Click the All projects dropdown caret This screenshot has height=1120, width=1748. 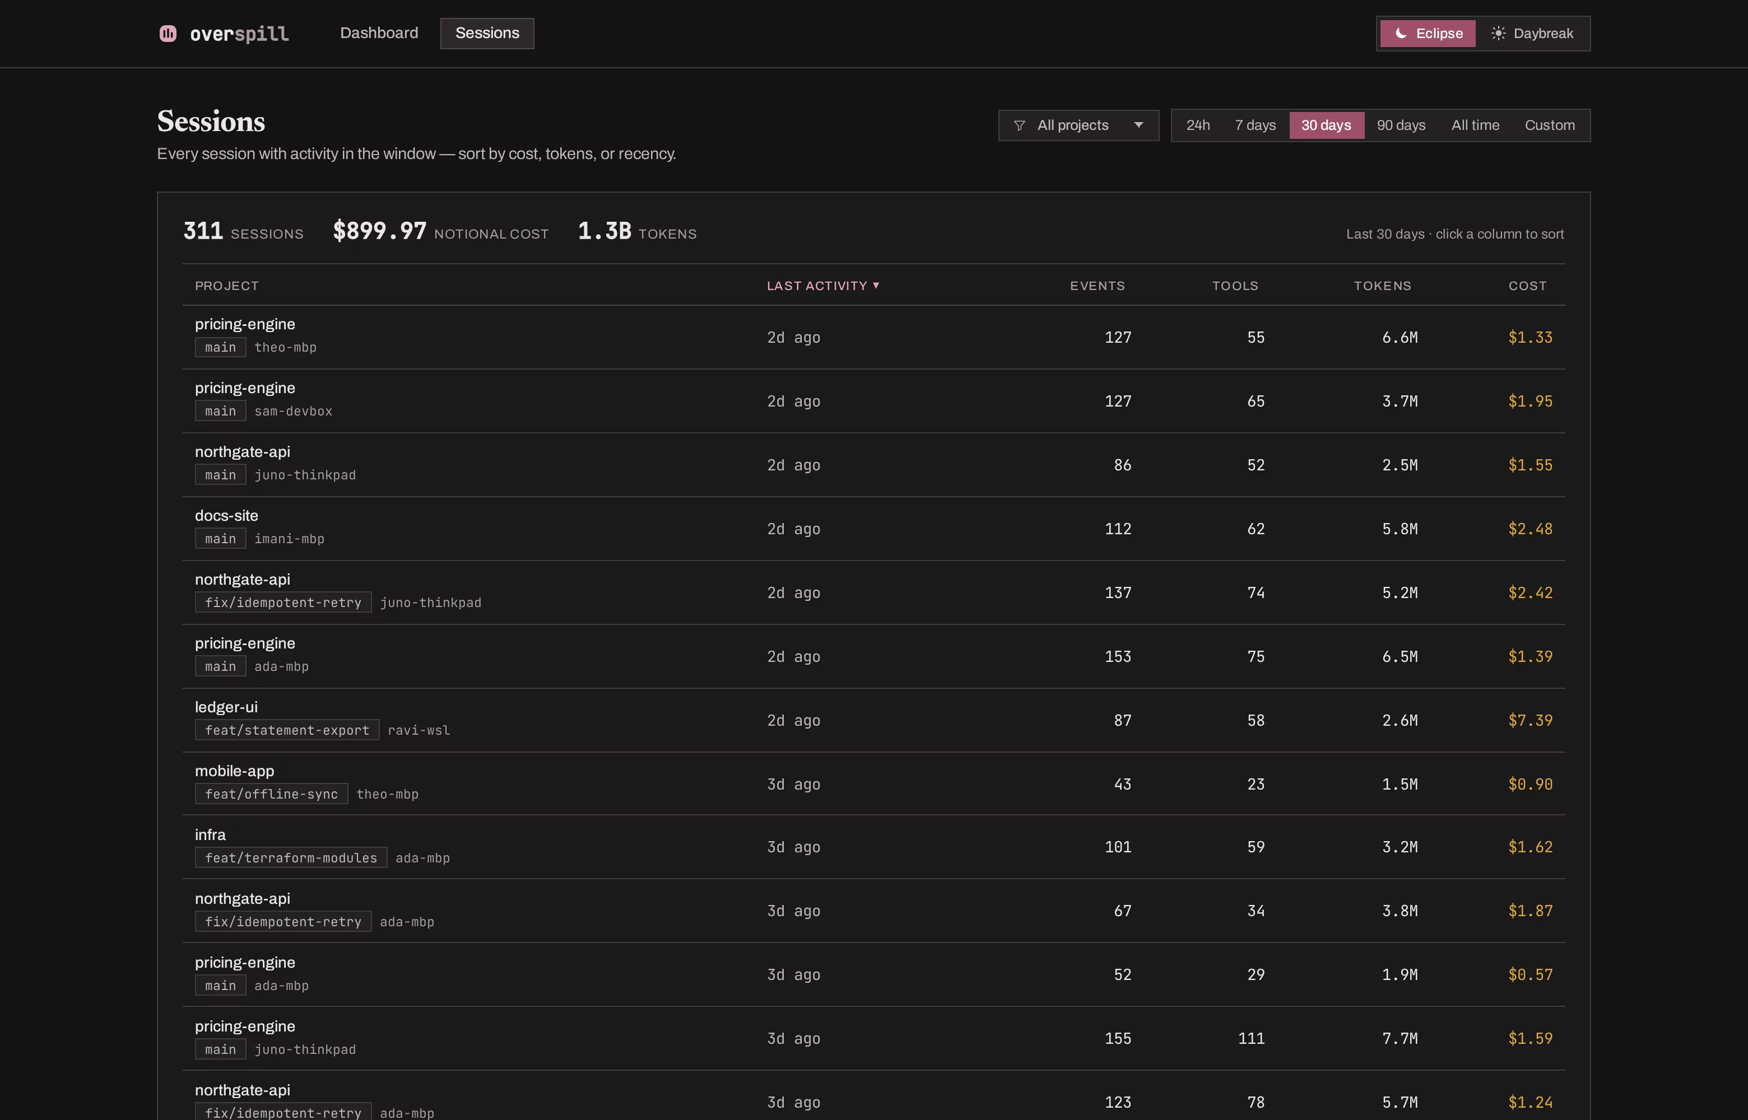[x=1138, y=125]
